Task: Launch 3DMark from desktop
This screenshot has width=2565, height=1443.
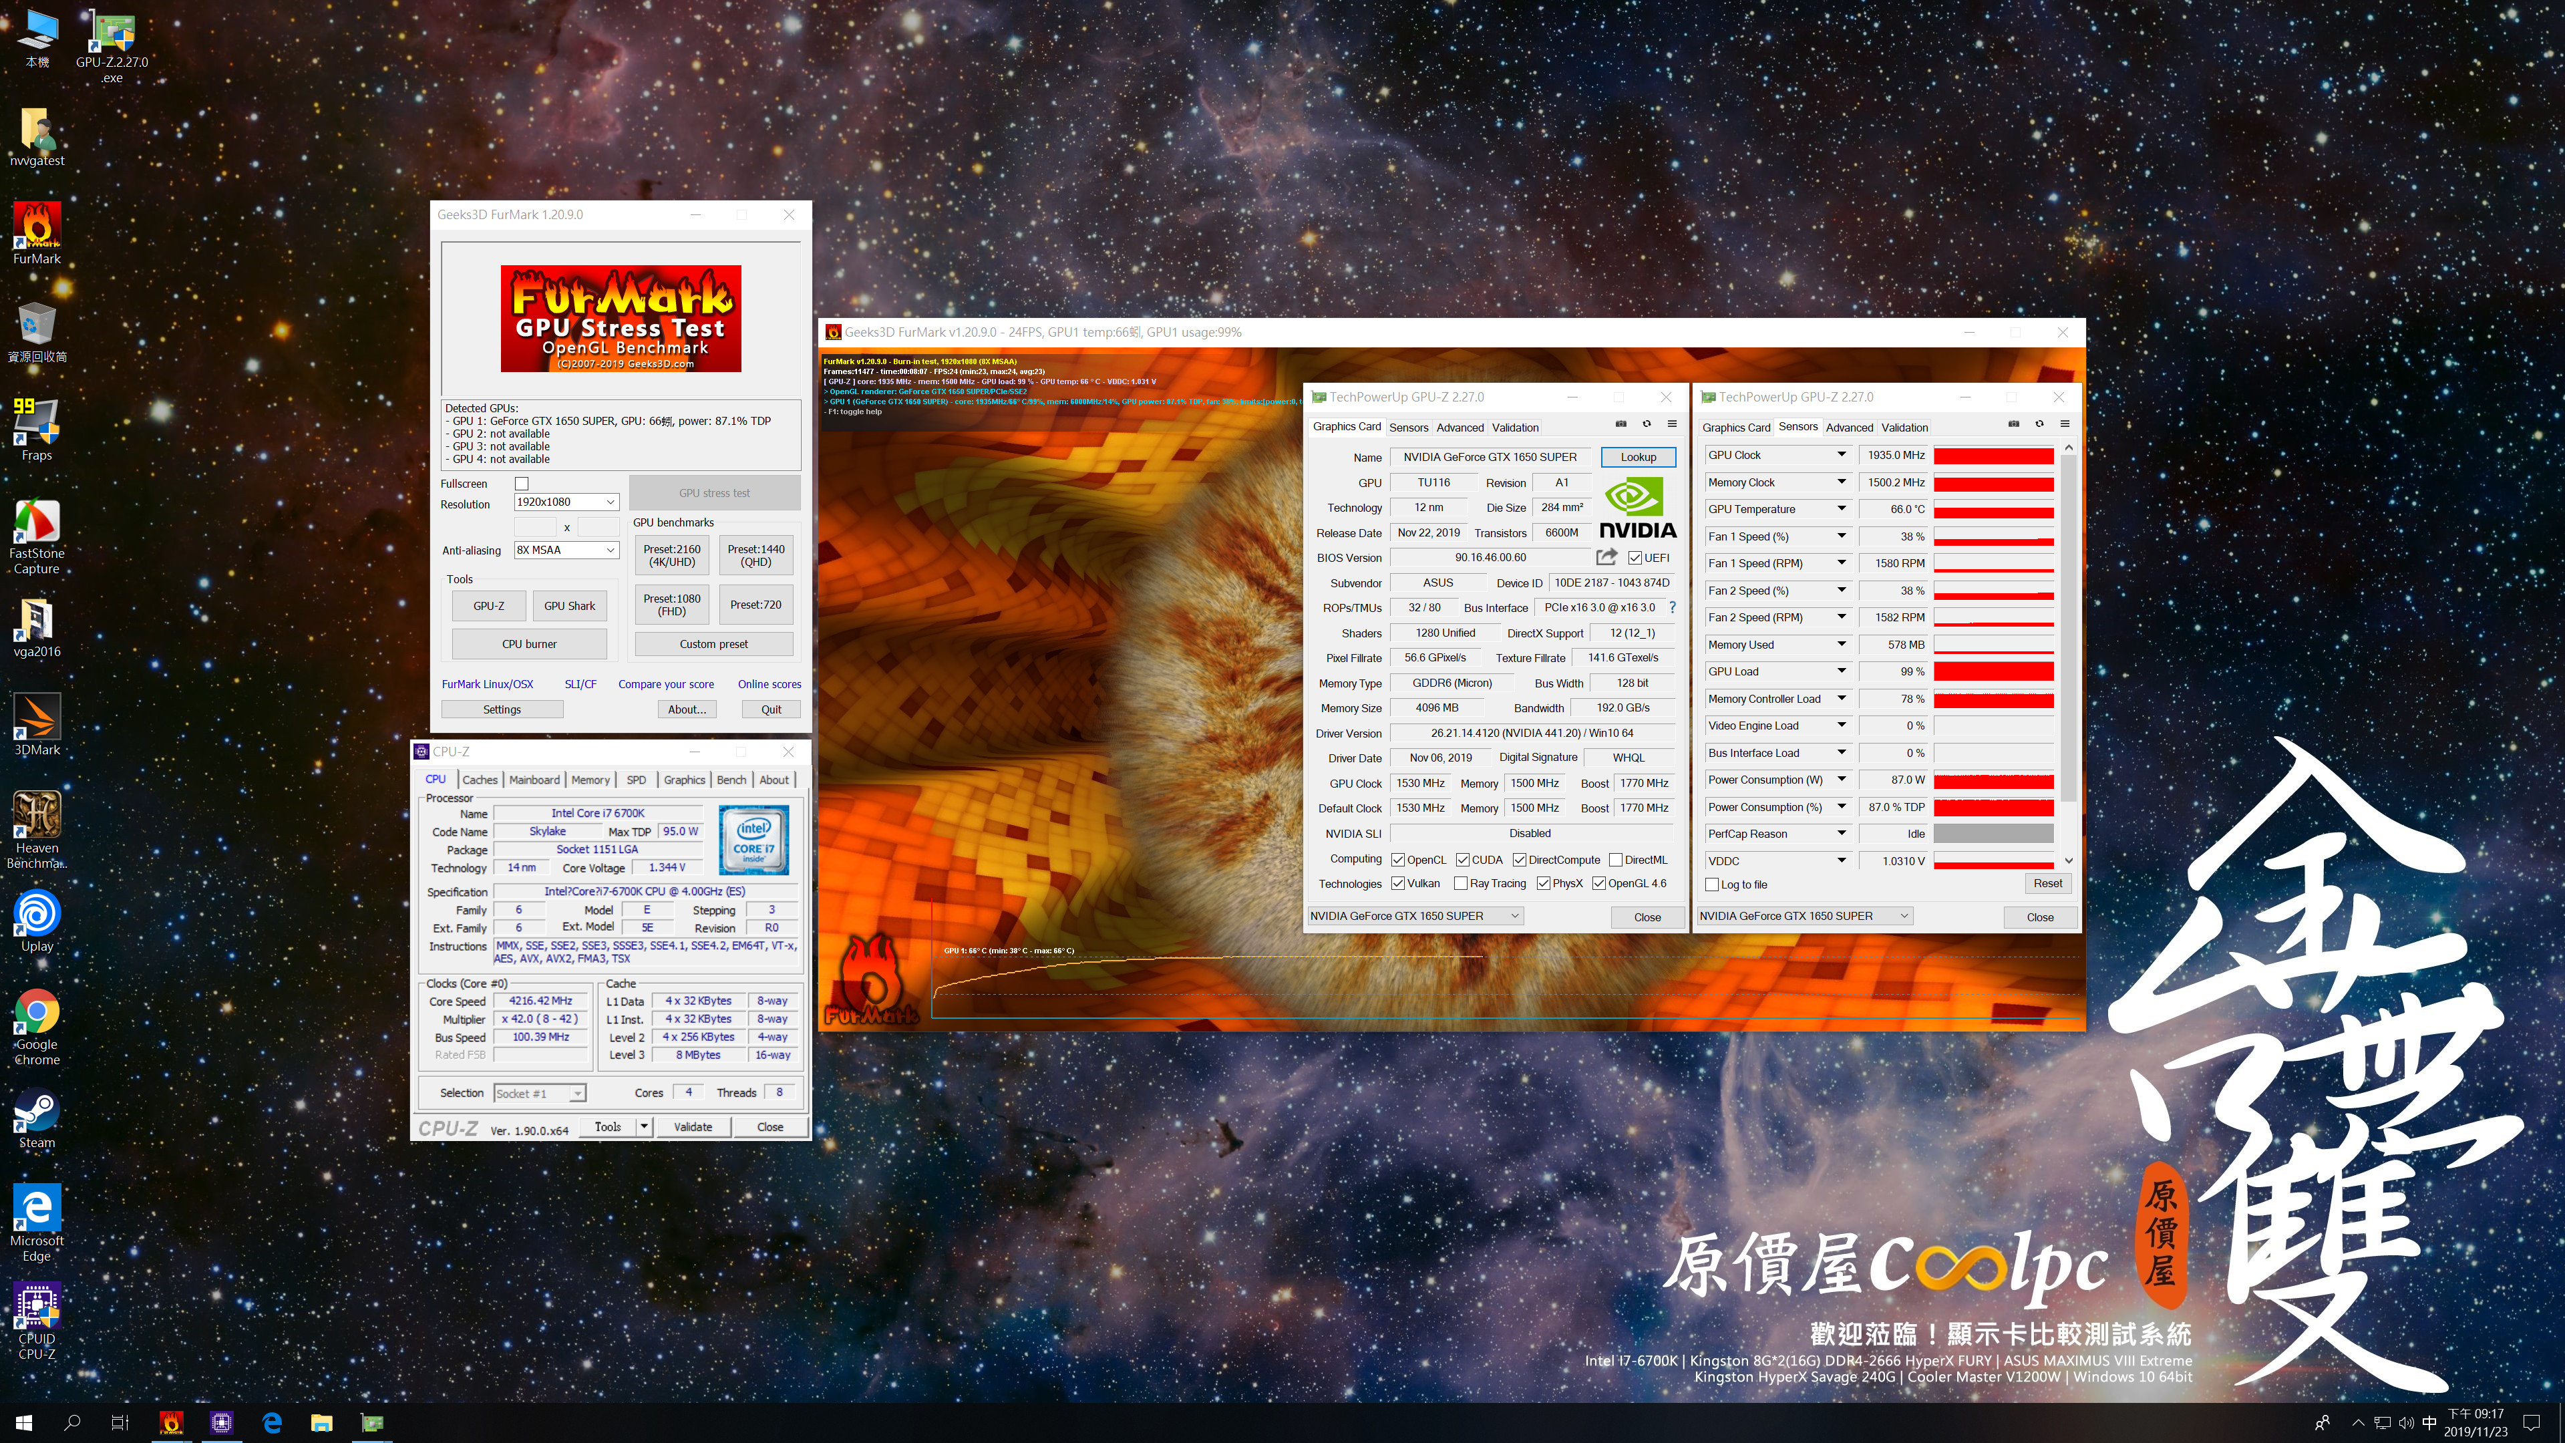Action: coord(37,724)
